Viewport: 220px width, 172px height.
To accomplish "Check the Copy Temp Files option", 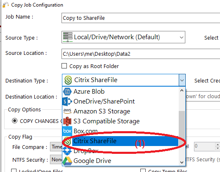I will [x=143, y=170].
